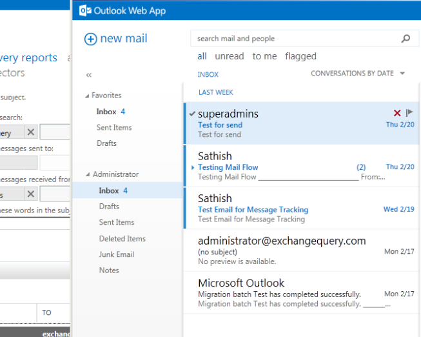Screen dimensions: 421x337
Task: Open the Conversations by Date sort dropdown
Action: point(358,73)
